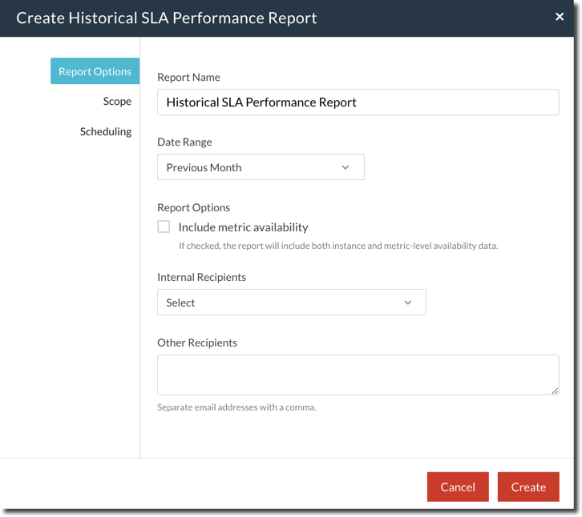Click the resize handle of Other Recipients box
582x517 pixels.
(x=554, y=390)
